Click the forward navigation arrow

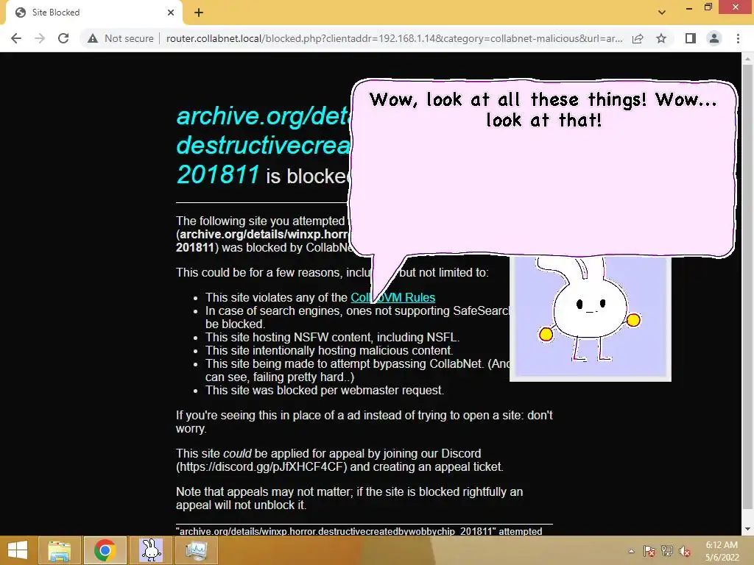[x=40, y=38]
